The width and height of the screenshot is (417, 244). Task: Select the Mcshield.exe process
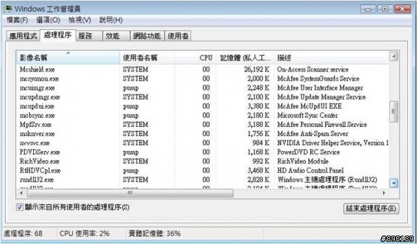pos(37,70)
